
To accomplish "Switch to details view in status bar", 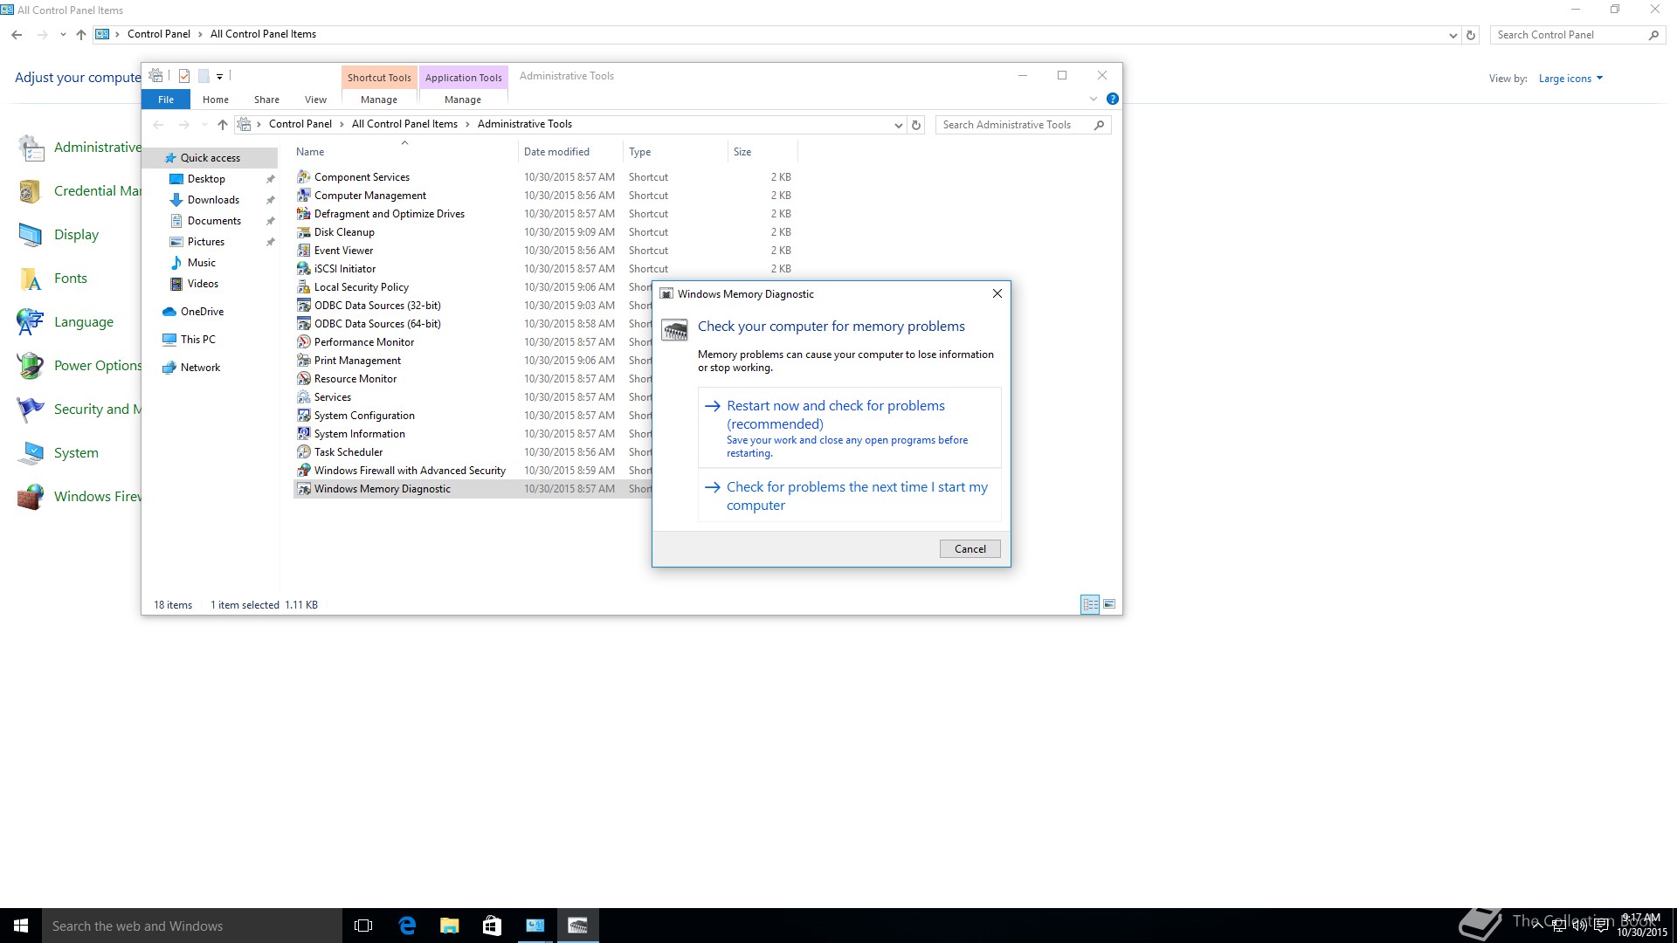I will point(1090,604).
